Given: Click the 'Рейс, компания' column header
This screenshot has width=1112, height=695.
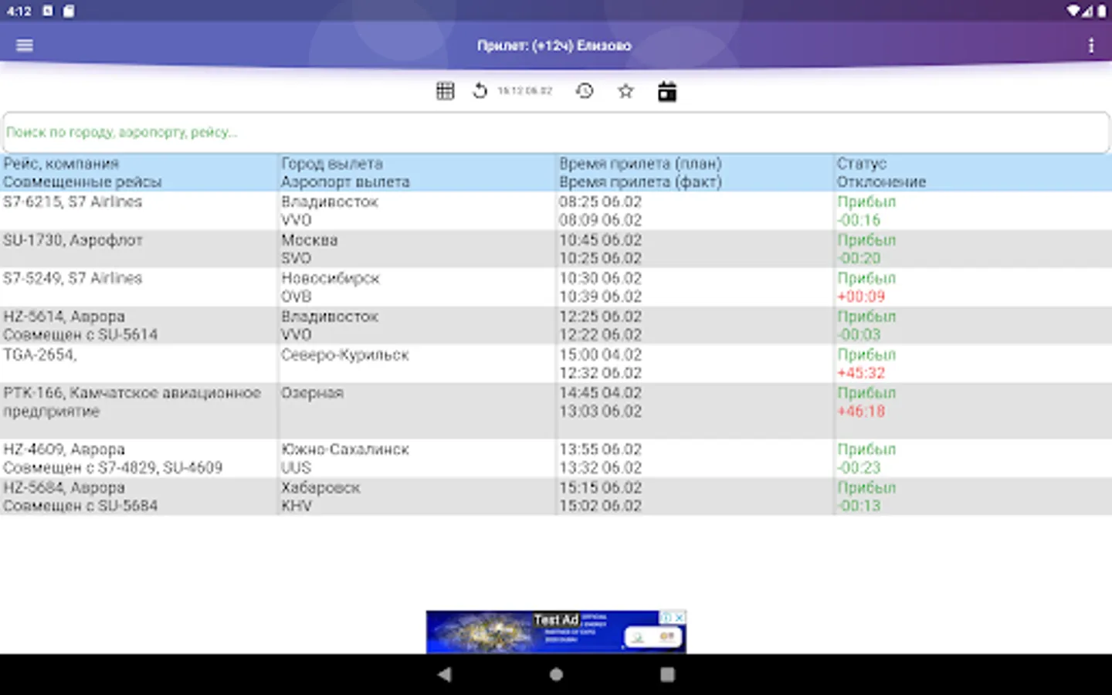Looking at the screenshot, I should [61, 164].
